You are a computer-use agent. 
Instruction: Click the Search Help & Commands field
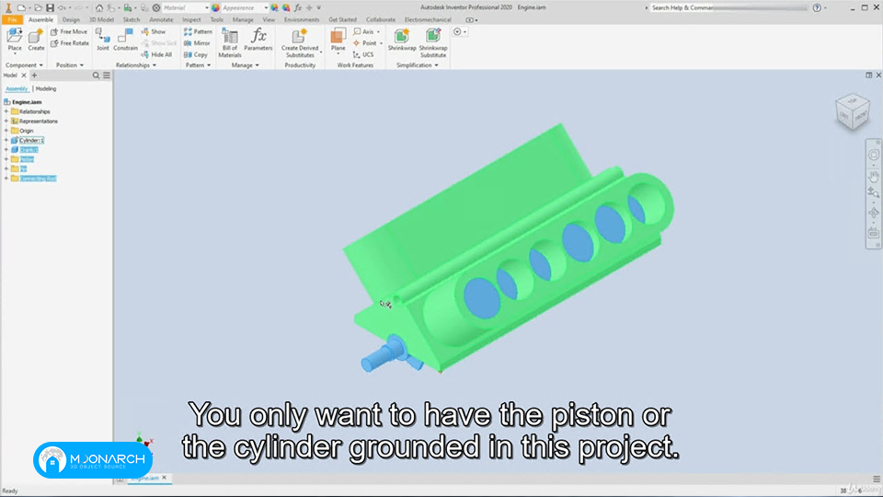click(x=728, y=8)
